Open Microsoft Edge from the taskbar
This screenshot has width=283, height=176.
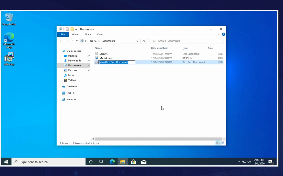pyautogui.click(x=112, y=162)
